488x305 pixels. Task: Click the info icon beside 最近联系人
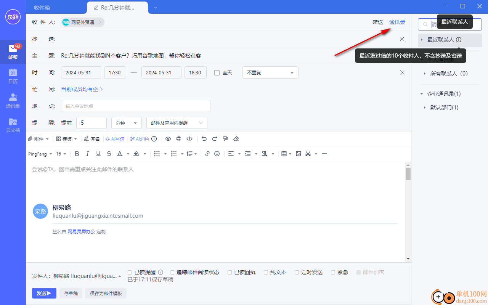[x=459, y=40]
